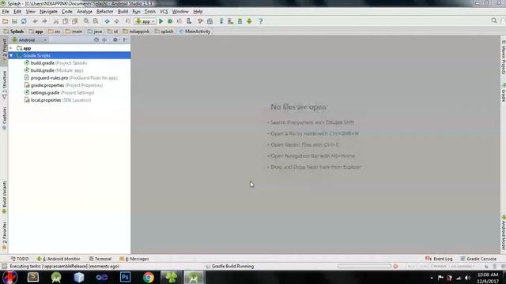Click the ndiappink breadcrumb folder

(x=136, y=32)
